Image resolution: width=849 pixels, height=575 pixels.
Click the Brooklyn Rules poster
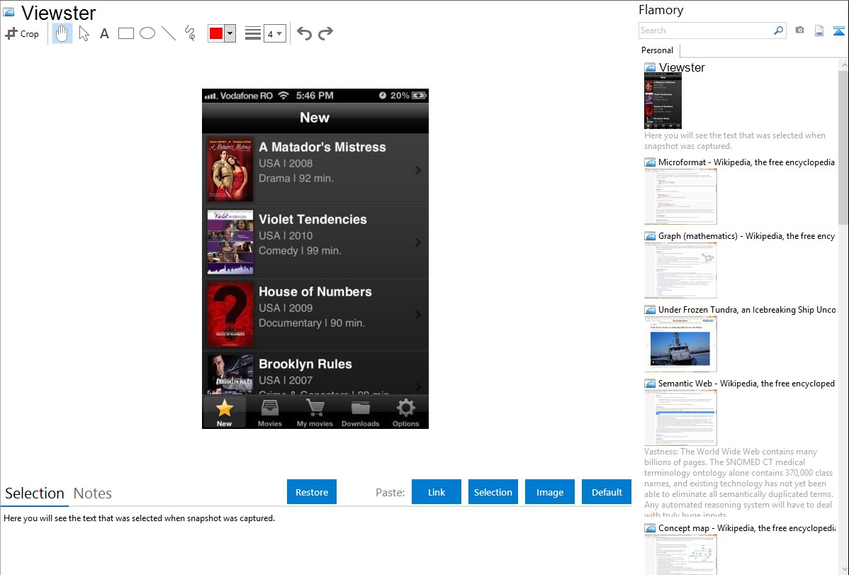click(230, 374)
